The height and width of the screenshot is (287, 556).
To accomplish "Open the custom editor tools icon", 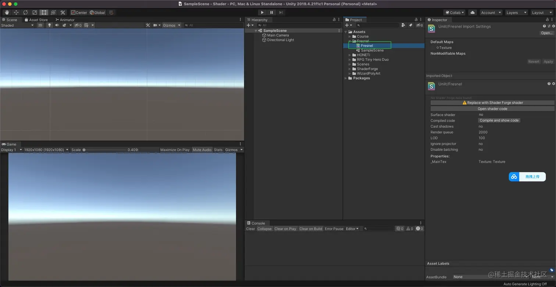I will [x=63, y=12].
